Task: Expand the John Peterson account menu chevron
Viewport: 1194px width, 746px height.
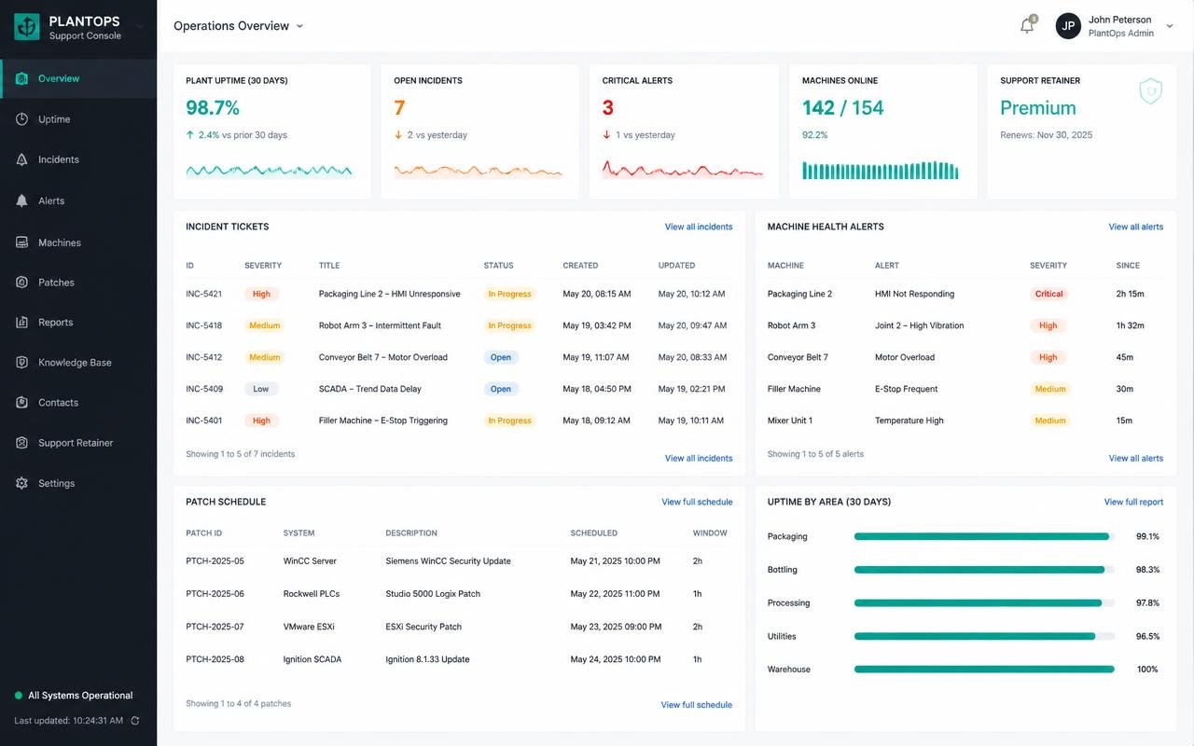Action: (x=1170, y=26)
